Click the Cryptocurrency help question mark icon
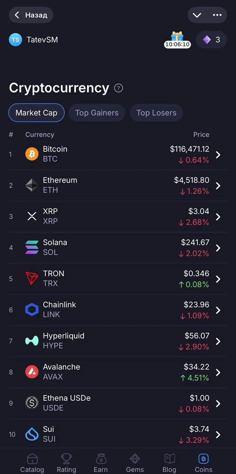This screenshot has width=236, height=474. (118, 88)
